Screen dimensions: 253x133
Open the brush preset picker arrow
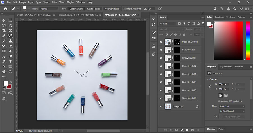point(29,9)
